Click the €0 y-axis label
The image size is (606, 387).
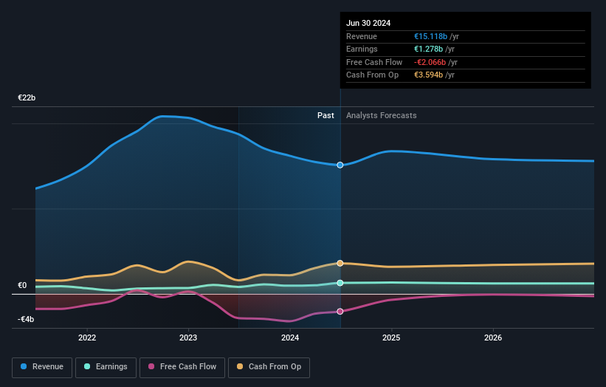pos(22,286)
